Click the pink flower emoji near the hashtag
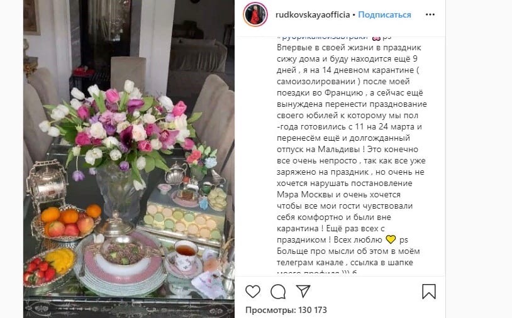Image resolution: width=512 pixels, height=318 pixels. pyautogui.click(x=376, y=38)
